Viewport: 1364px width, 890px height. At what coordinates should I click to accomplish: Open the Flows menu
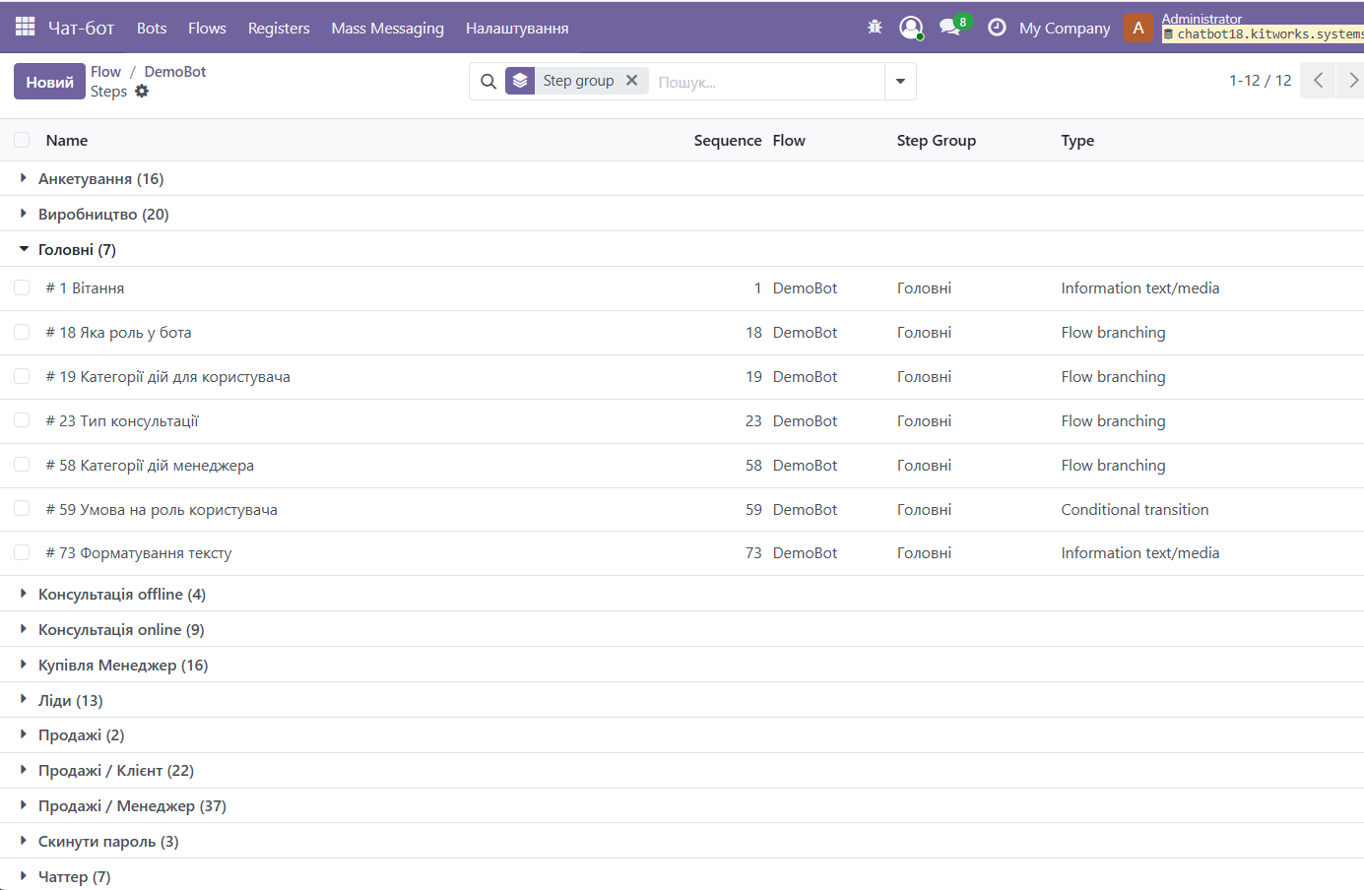[207, 29]
